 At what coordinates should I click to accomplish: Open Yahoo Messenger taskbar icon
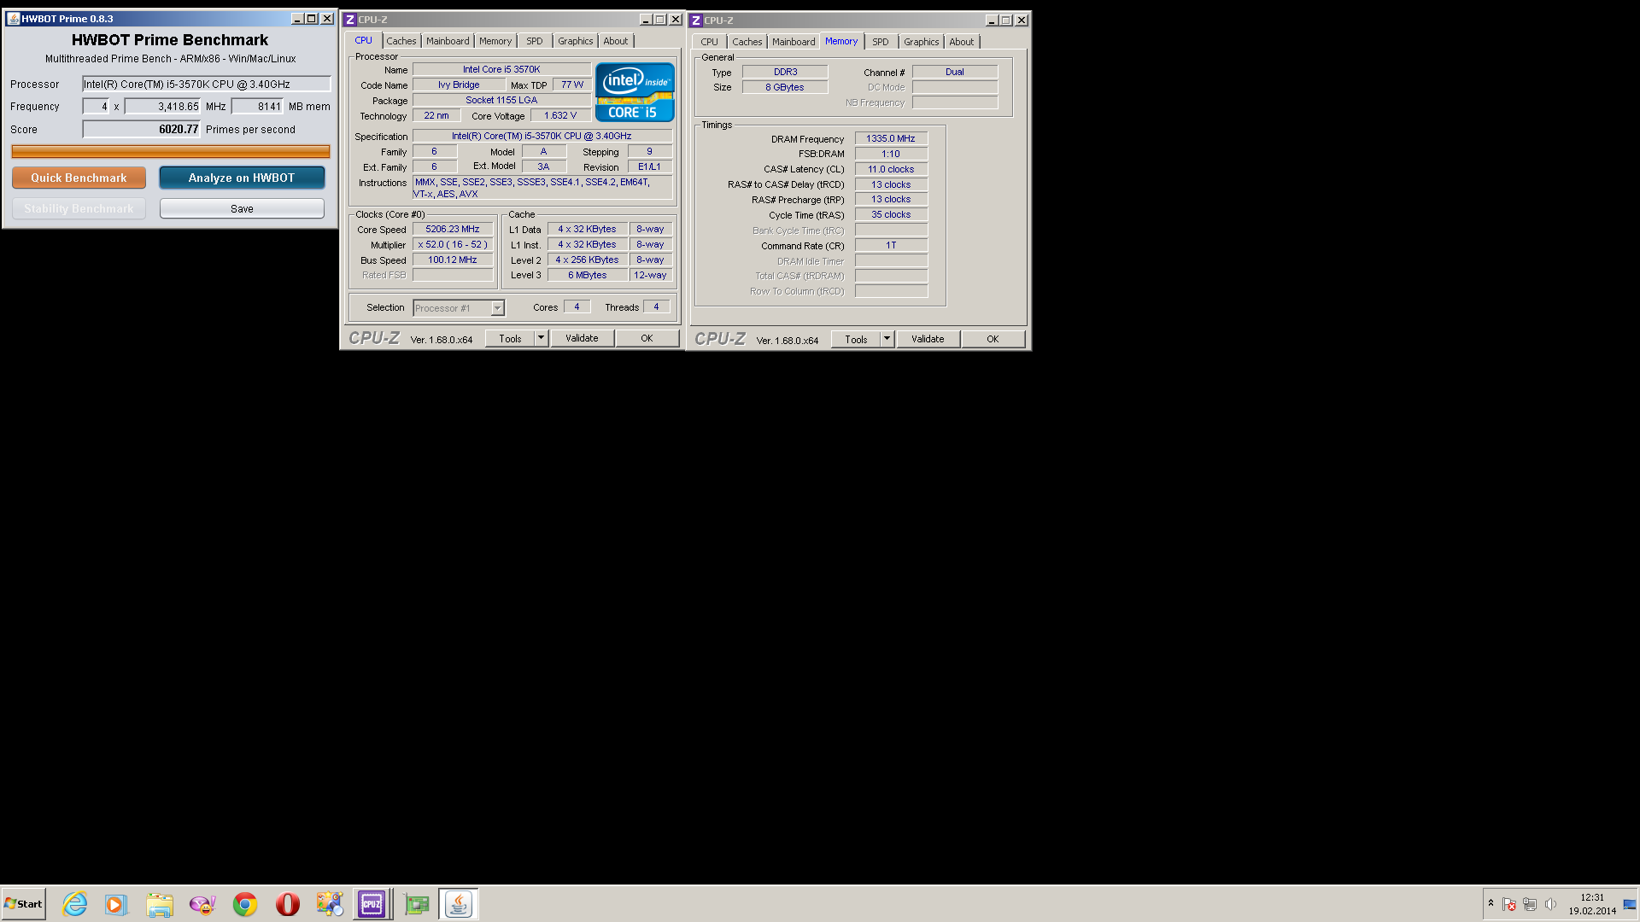(x=202, y=904)
